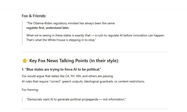Click the blockquote bar beside Fox & Friends quote
187x112 pixels.
22,33
